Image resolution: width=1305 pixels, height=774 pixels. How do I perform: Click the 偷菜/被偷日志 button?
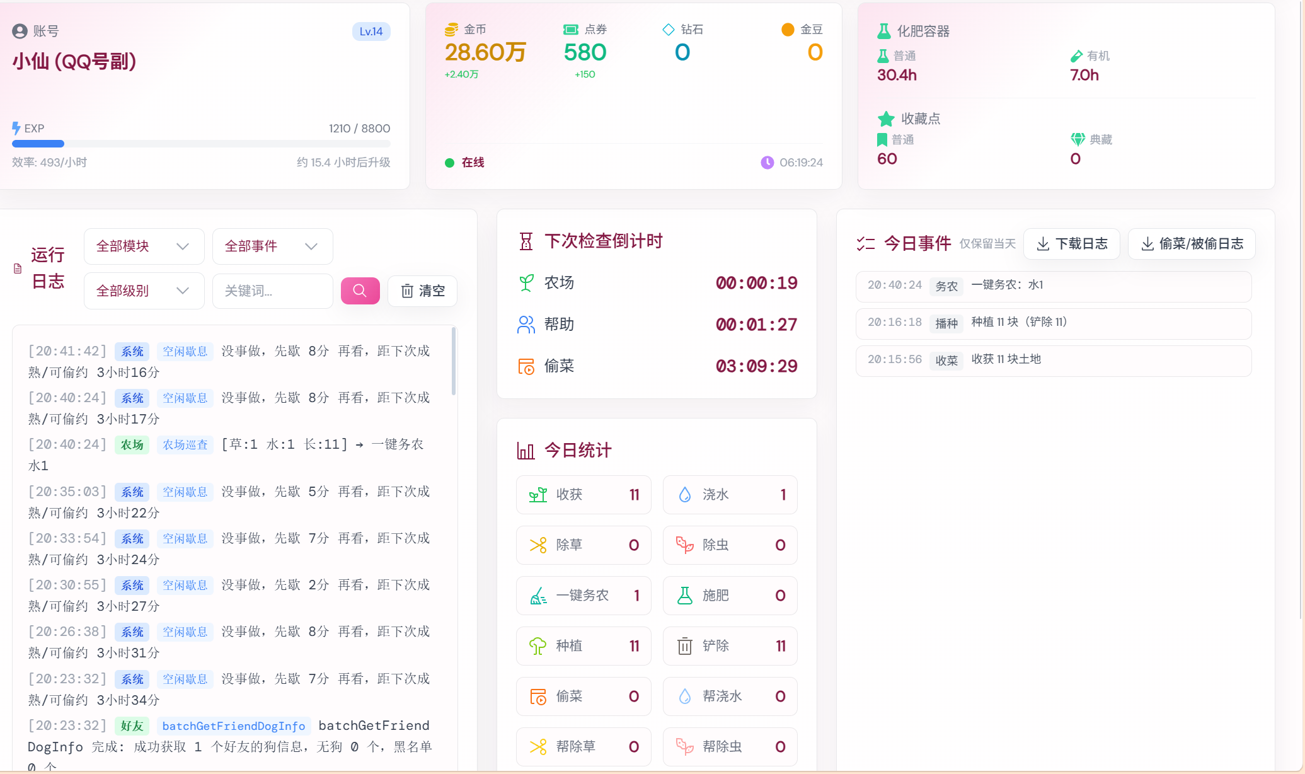[x=1192, y=244]
